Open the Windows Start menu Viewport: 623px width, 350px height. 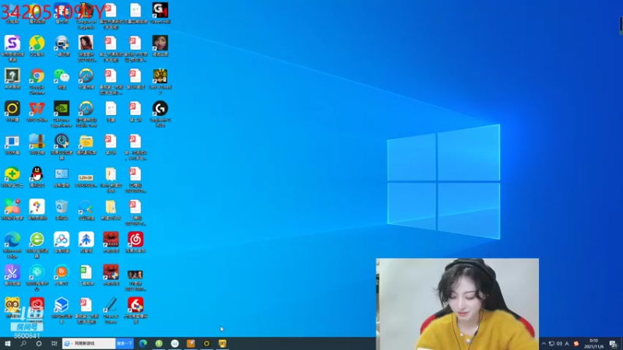pos(8,343)
